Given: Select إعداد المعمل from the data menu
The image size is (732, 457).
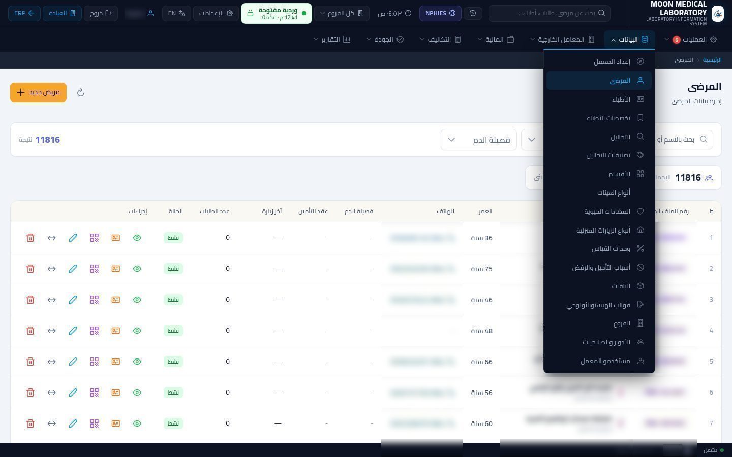Looking at the screenshot, I should coord(599,61).
